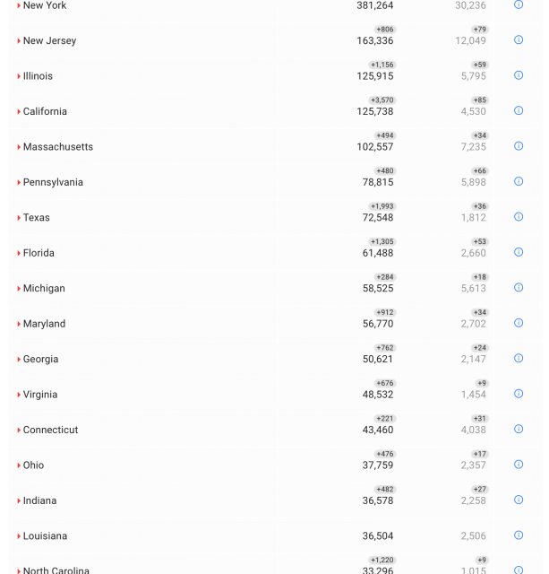This screenshot has width=549, height=574.
Task: Open info icon for Illinois row
Action: (519, 75)
